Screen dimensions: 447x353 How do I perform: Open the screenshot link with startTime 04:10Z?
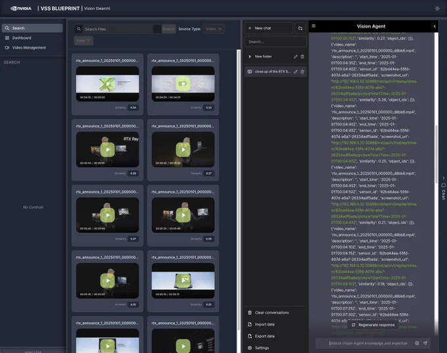(x=373, y=275)
